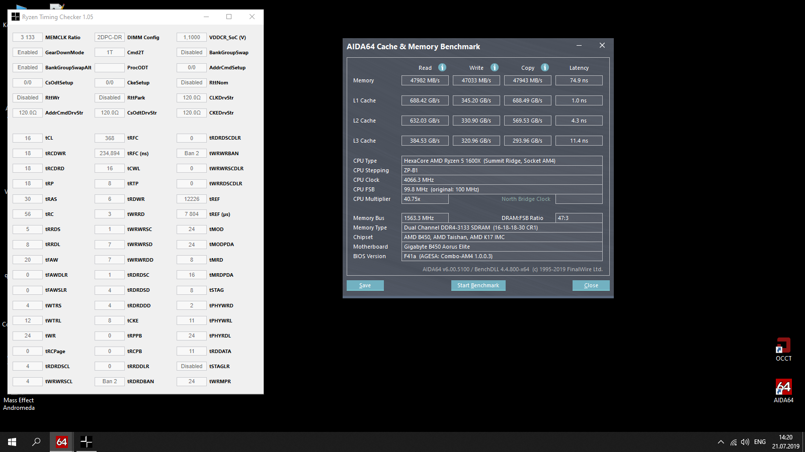Click the Memory Write value 47033 MB/s
The height and width of the screenshot is (452, 805).
coord(476,80)
